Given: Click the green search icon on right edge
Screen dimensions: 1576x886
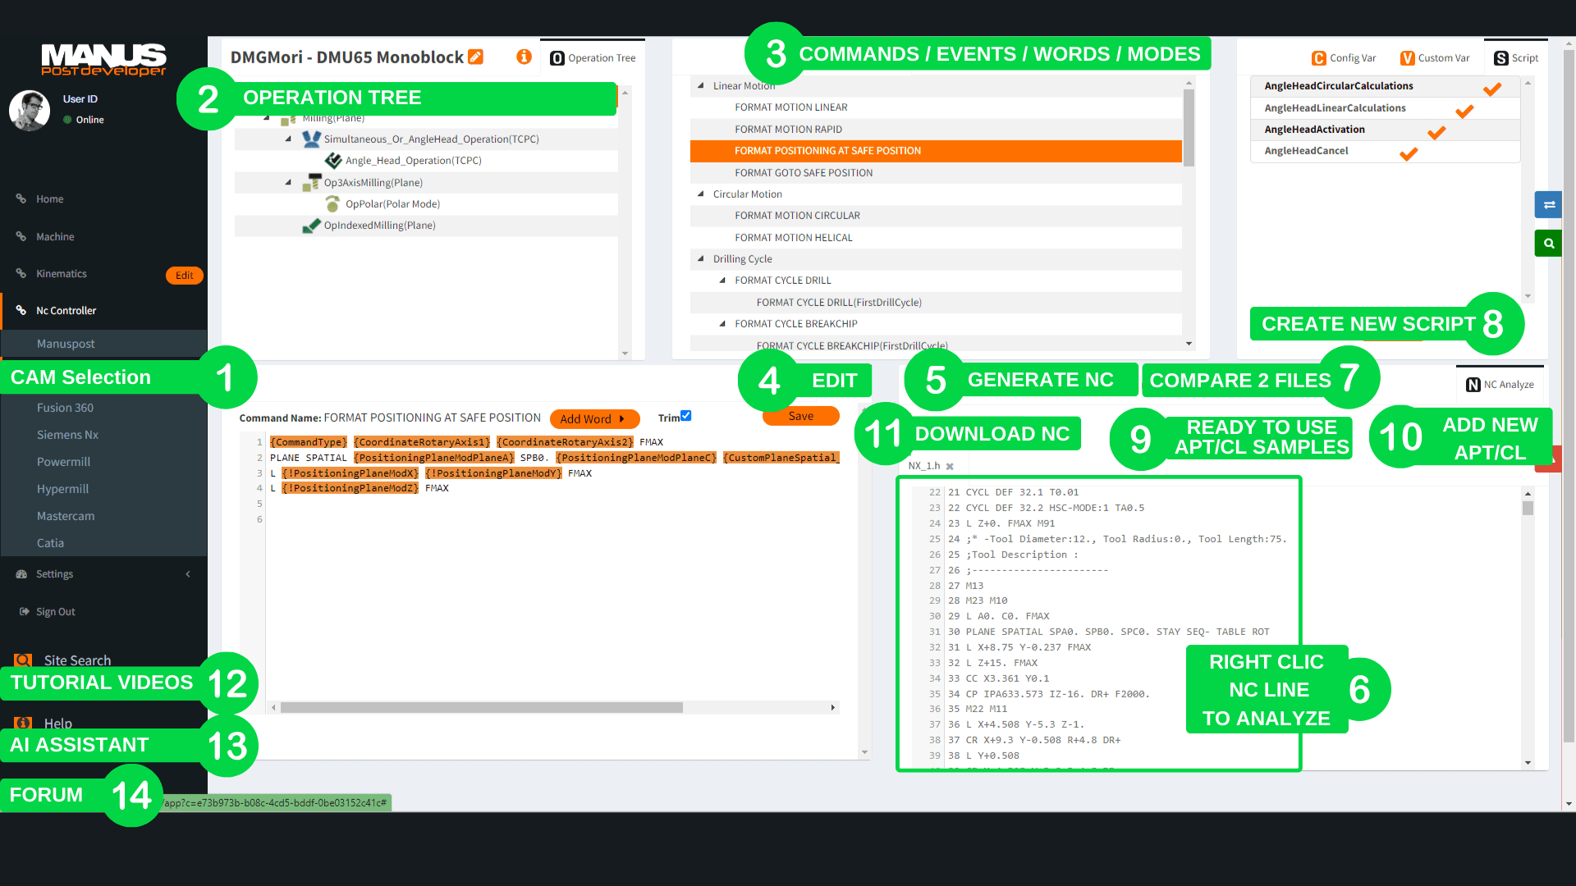Looking at the screenshot, I should [x=1548, y=243].
